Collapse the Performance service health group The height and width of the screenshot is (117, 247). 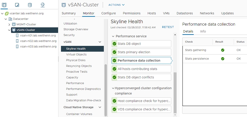pyautogui.click(x=113, y=36)
